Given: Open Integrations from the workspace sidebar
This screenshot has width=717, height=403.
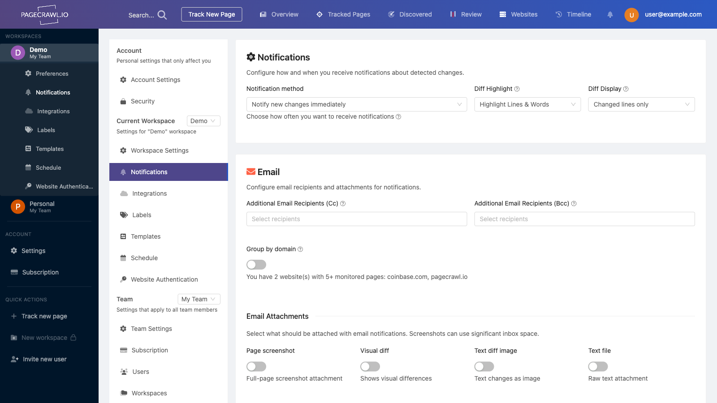Looking at the screenshot, I should click(53, 111).
